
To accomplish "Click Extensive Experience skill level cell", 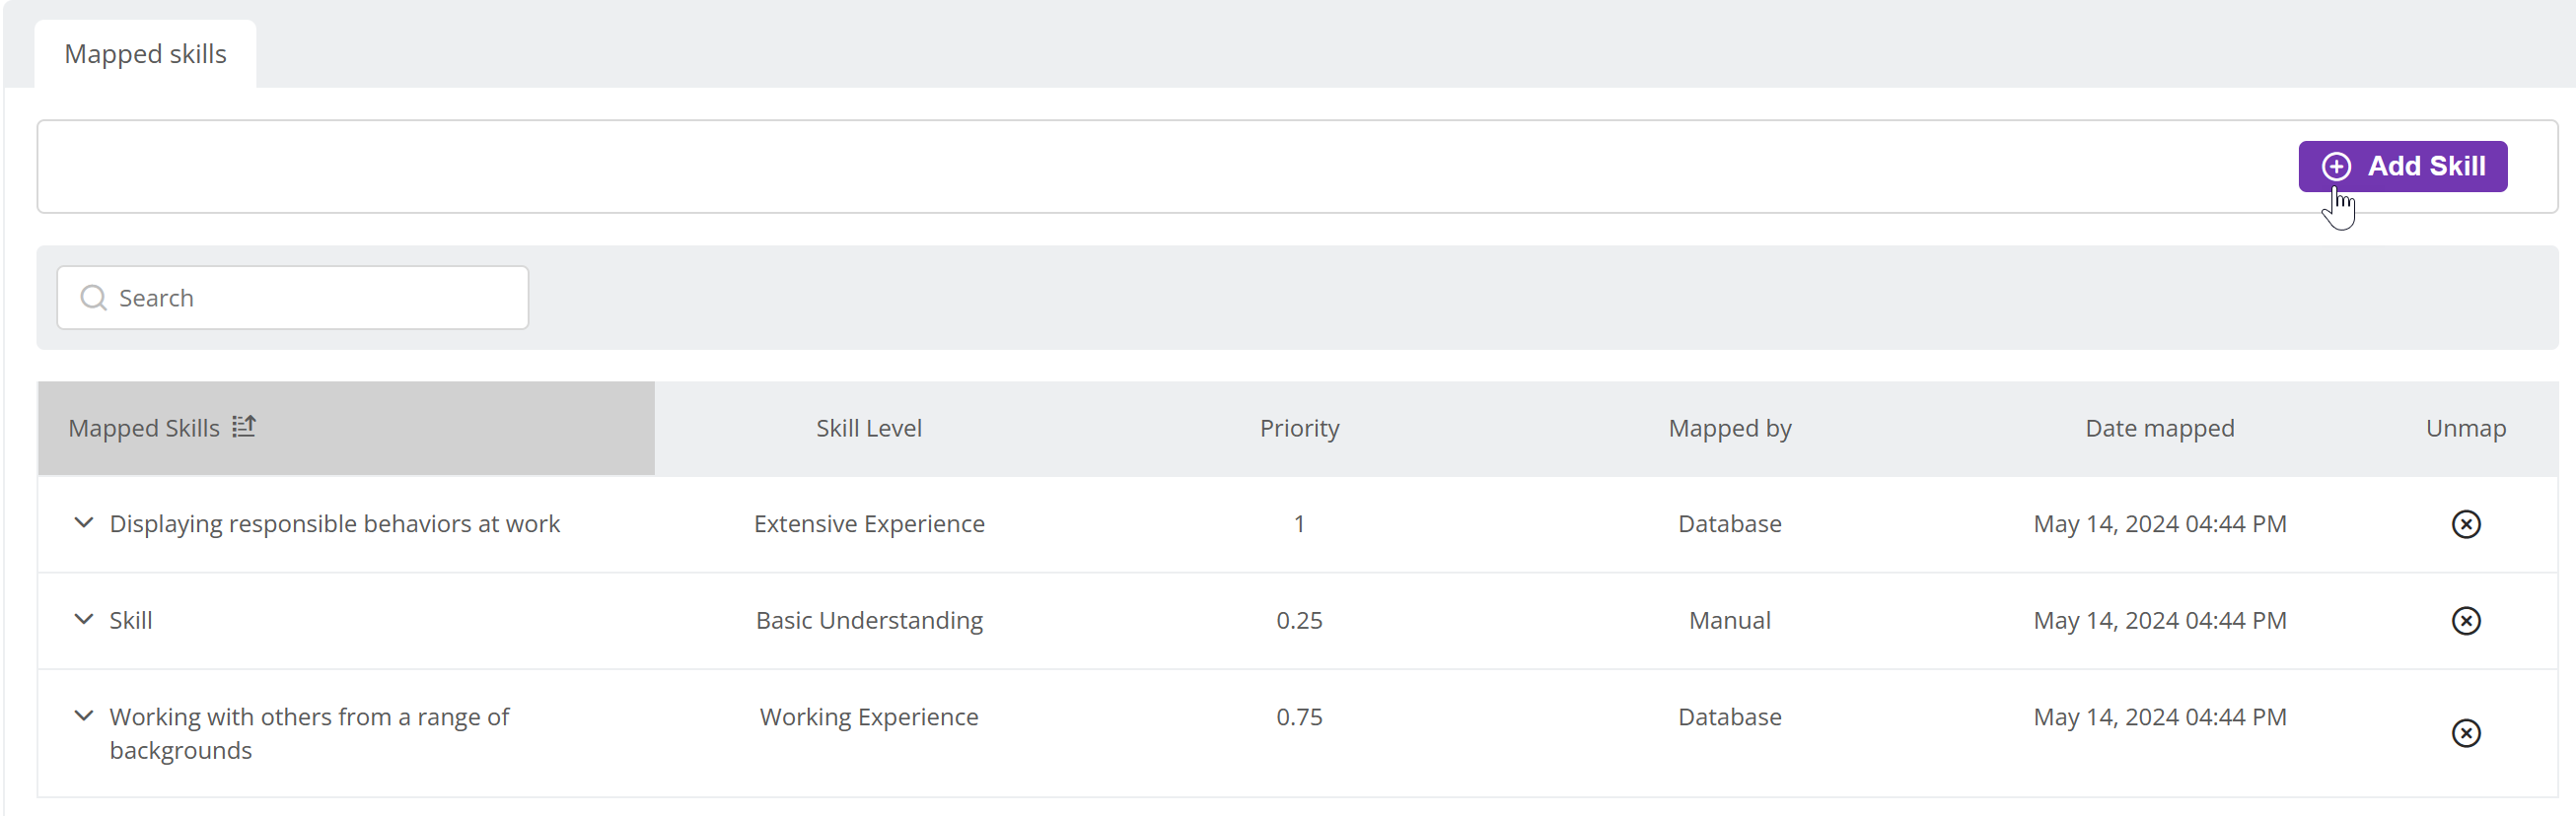I will pos(869,524).
